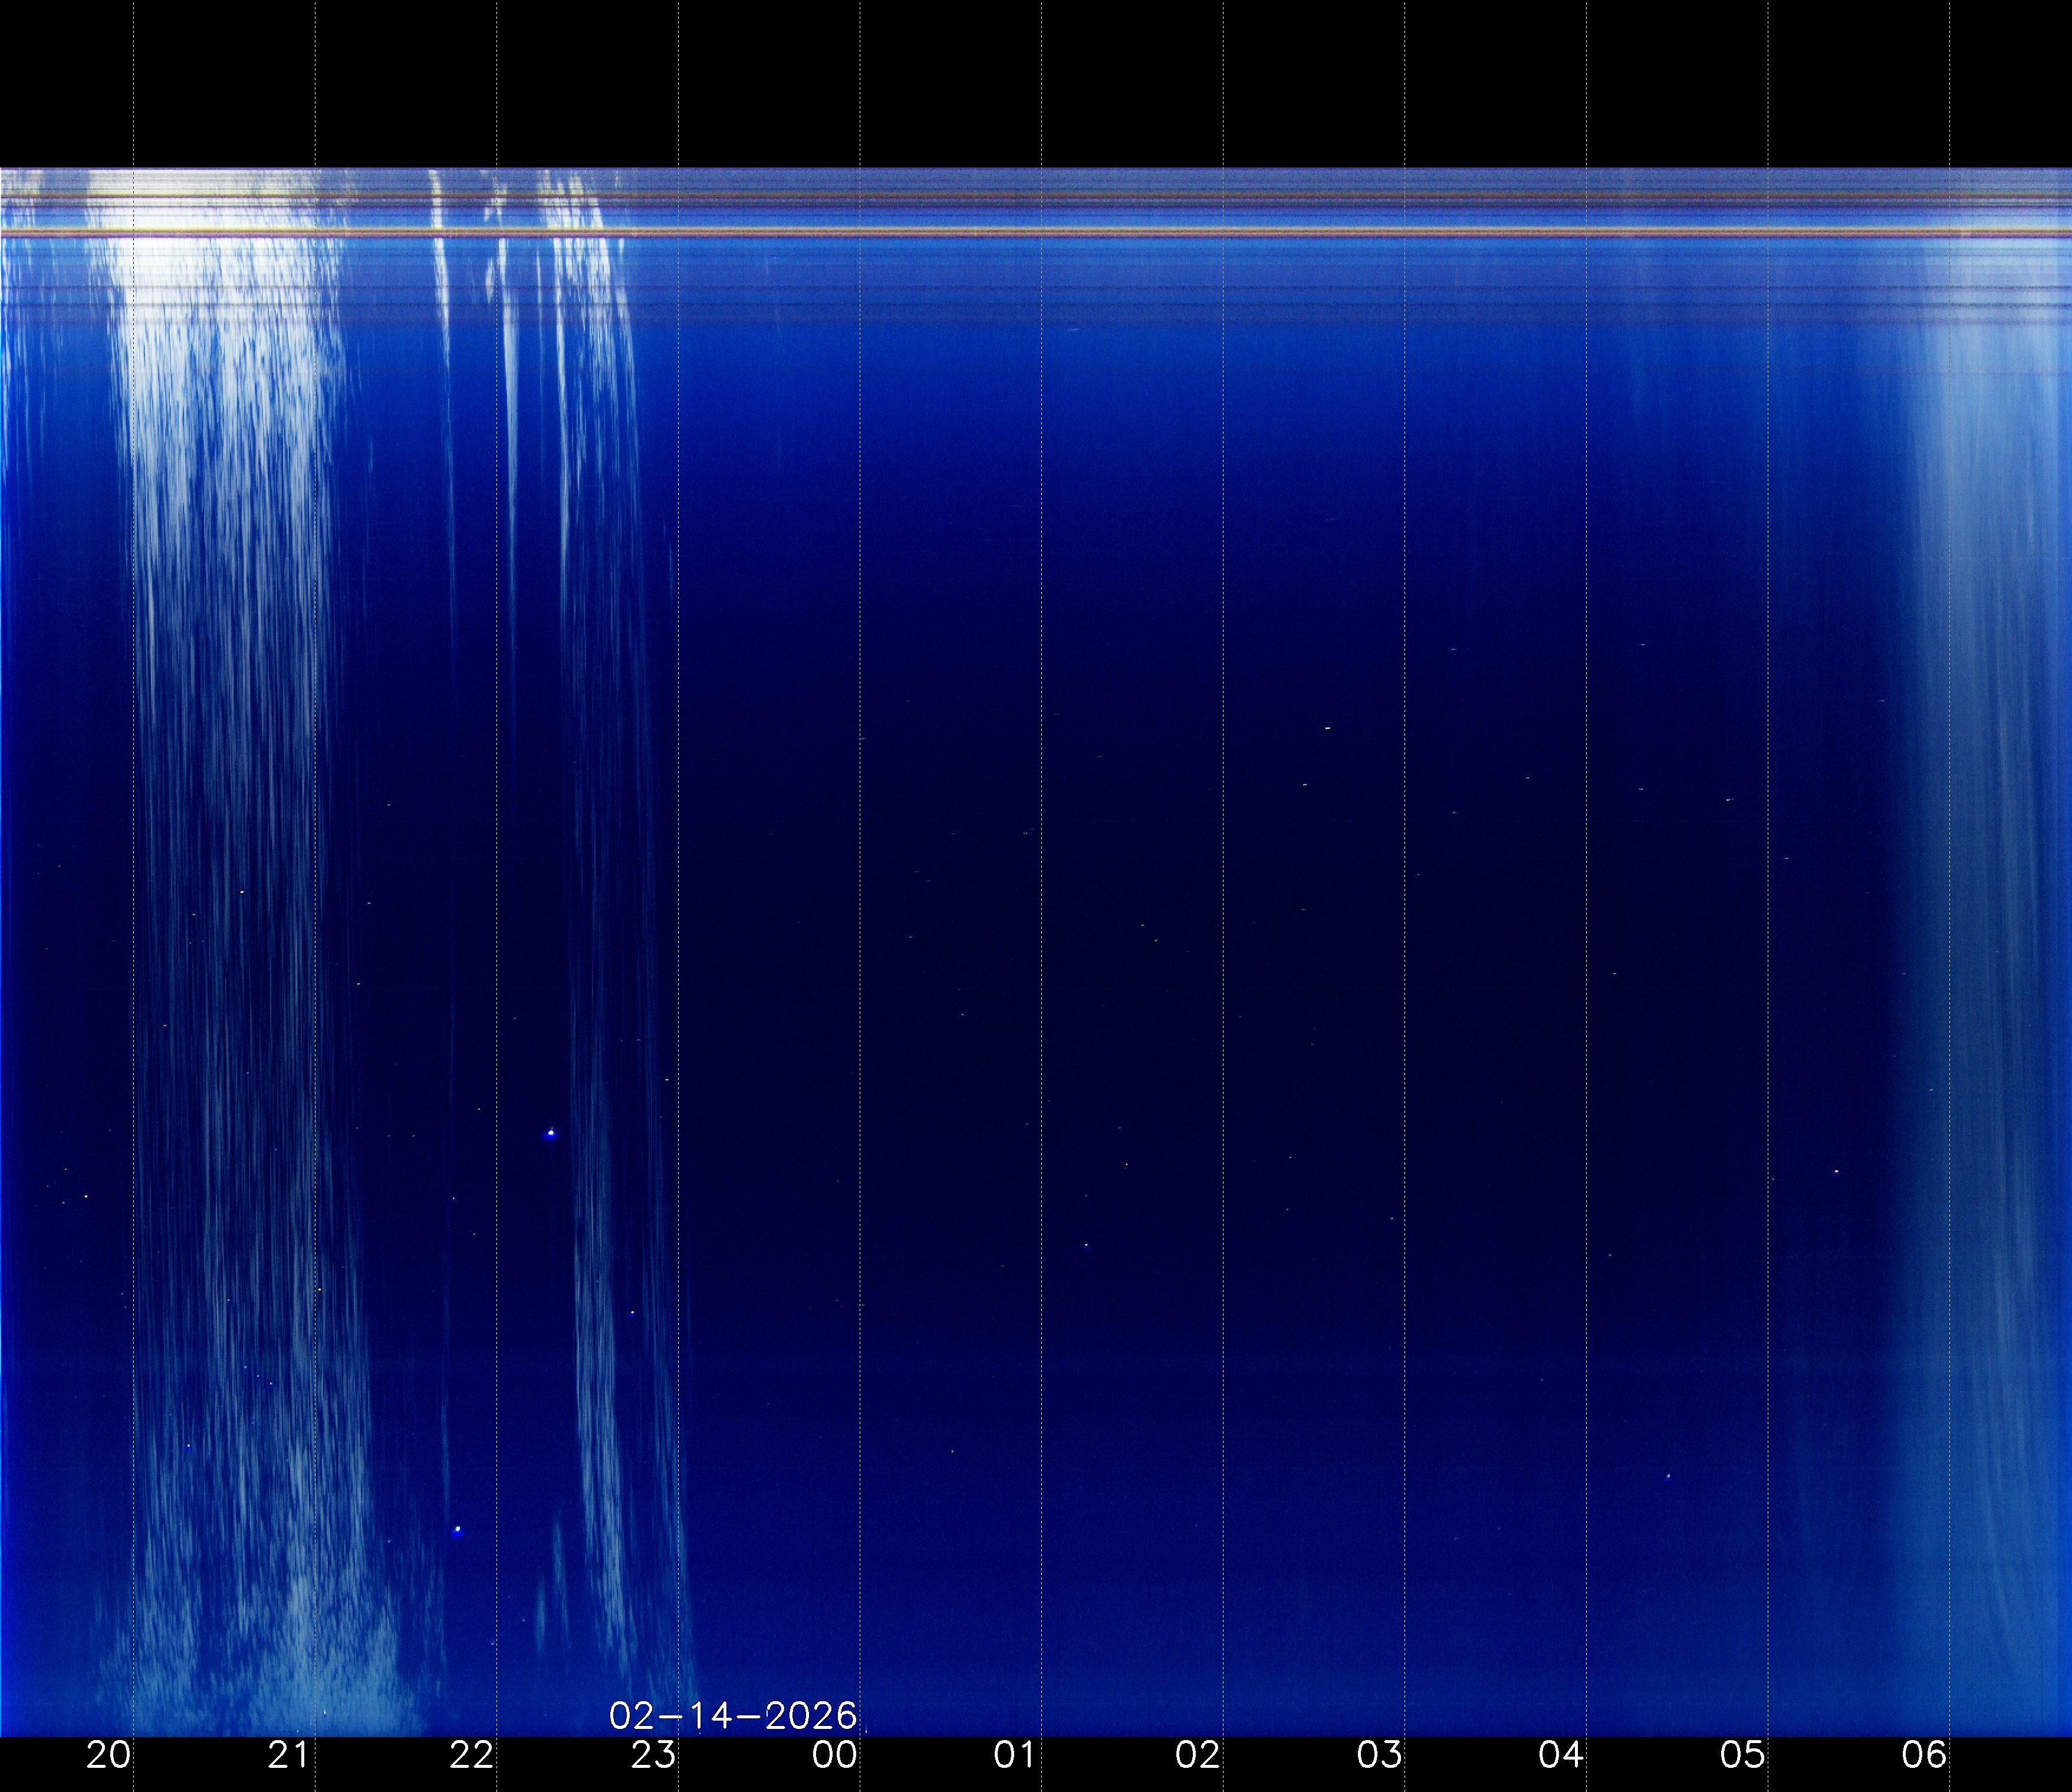The width and height of the screenshot is (2072, 1792).
Task: Click the 02-14-2026 date text
Action: click(732, 1716)
